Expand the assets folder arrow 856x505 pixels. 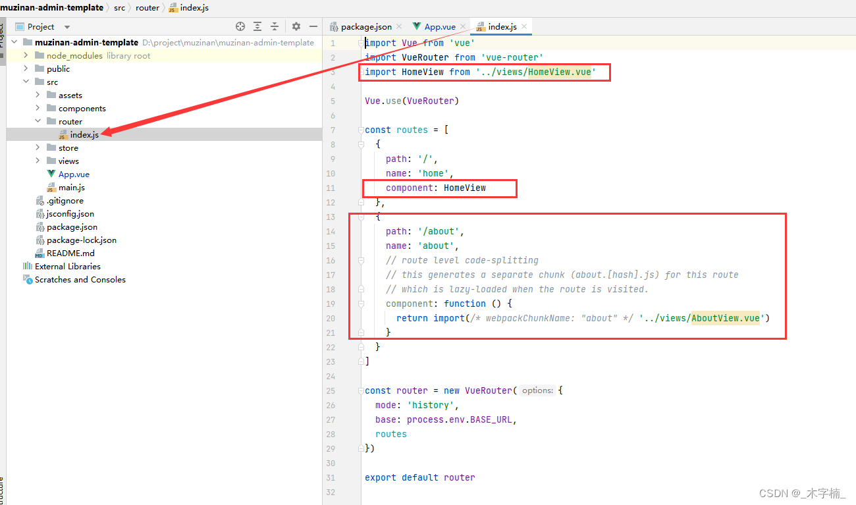point(38,95)
